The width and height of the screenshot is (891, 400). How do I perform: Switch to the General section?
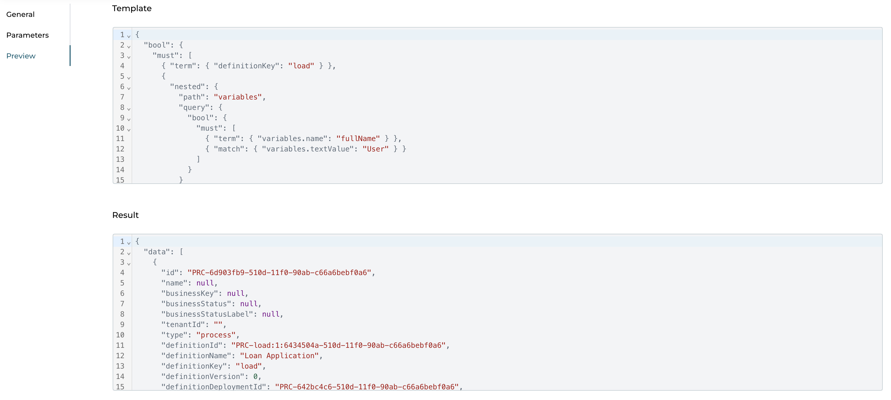point(20,14)
